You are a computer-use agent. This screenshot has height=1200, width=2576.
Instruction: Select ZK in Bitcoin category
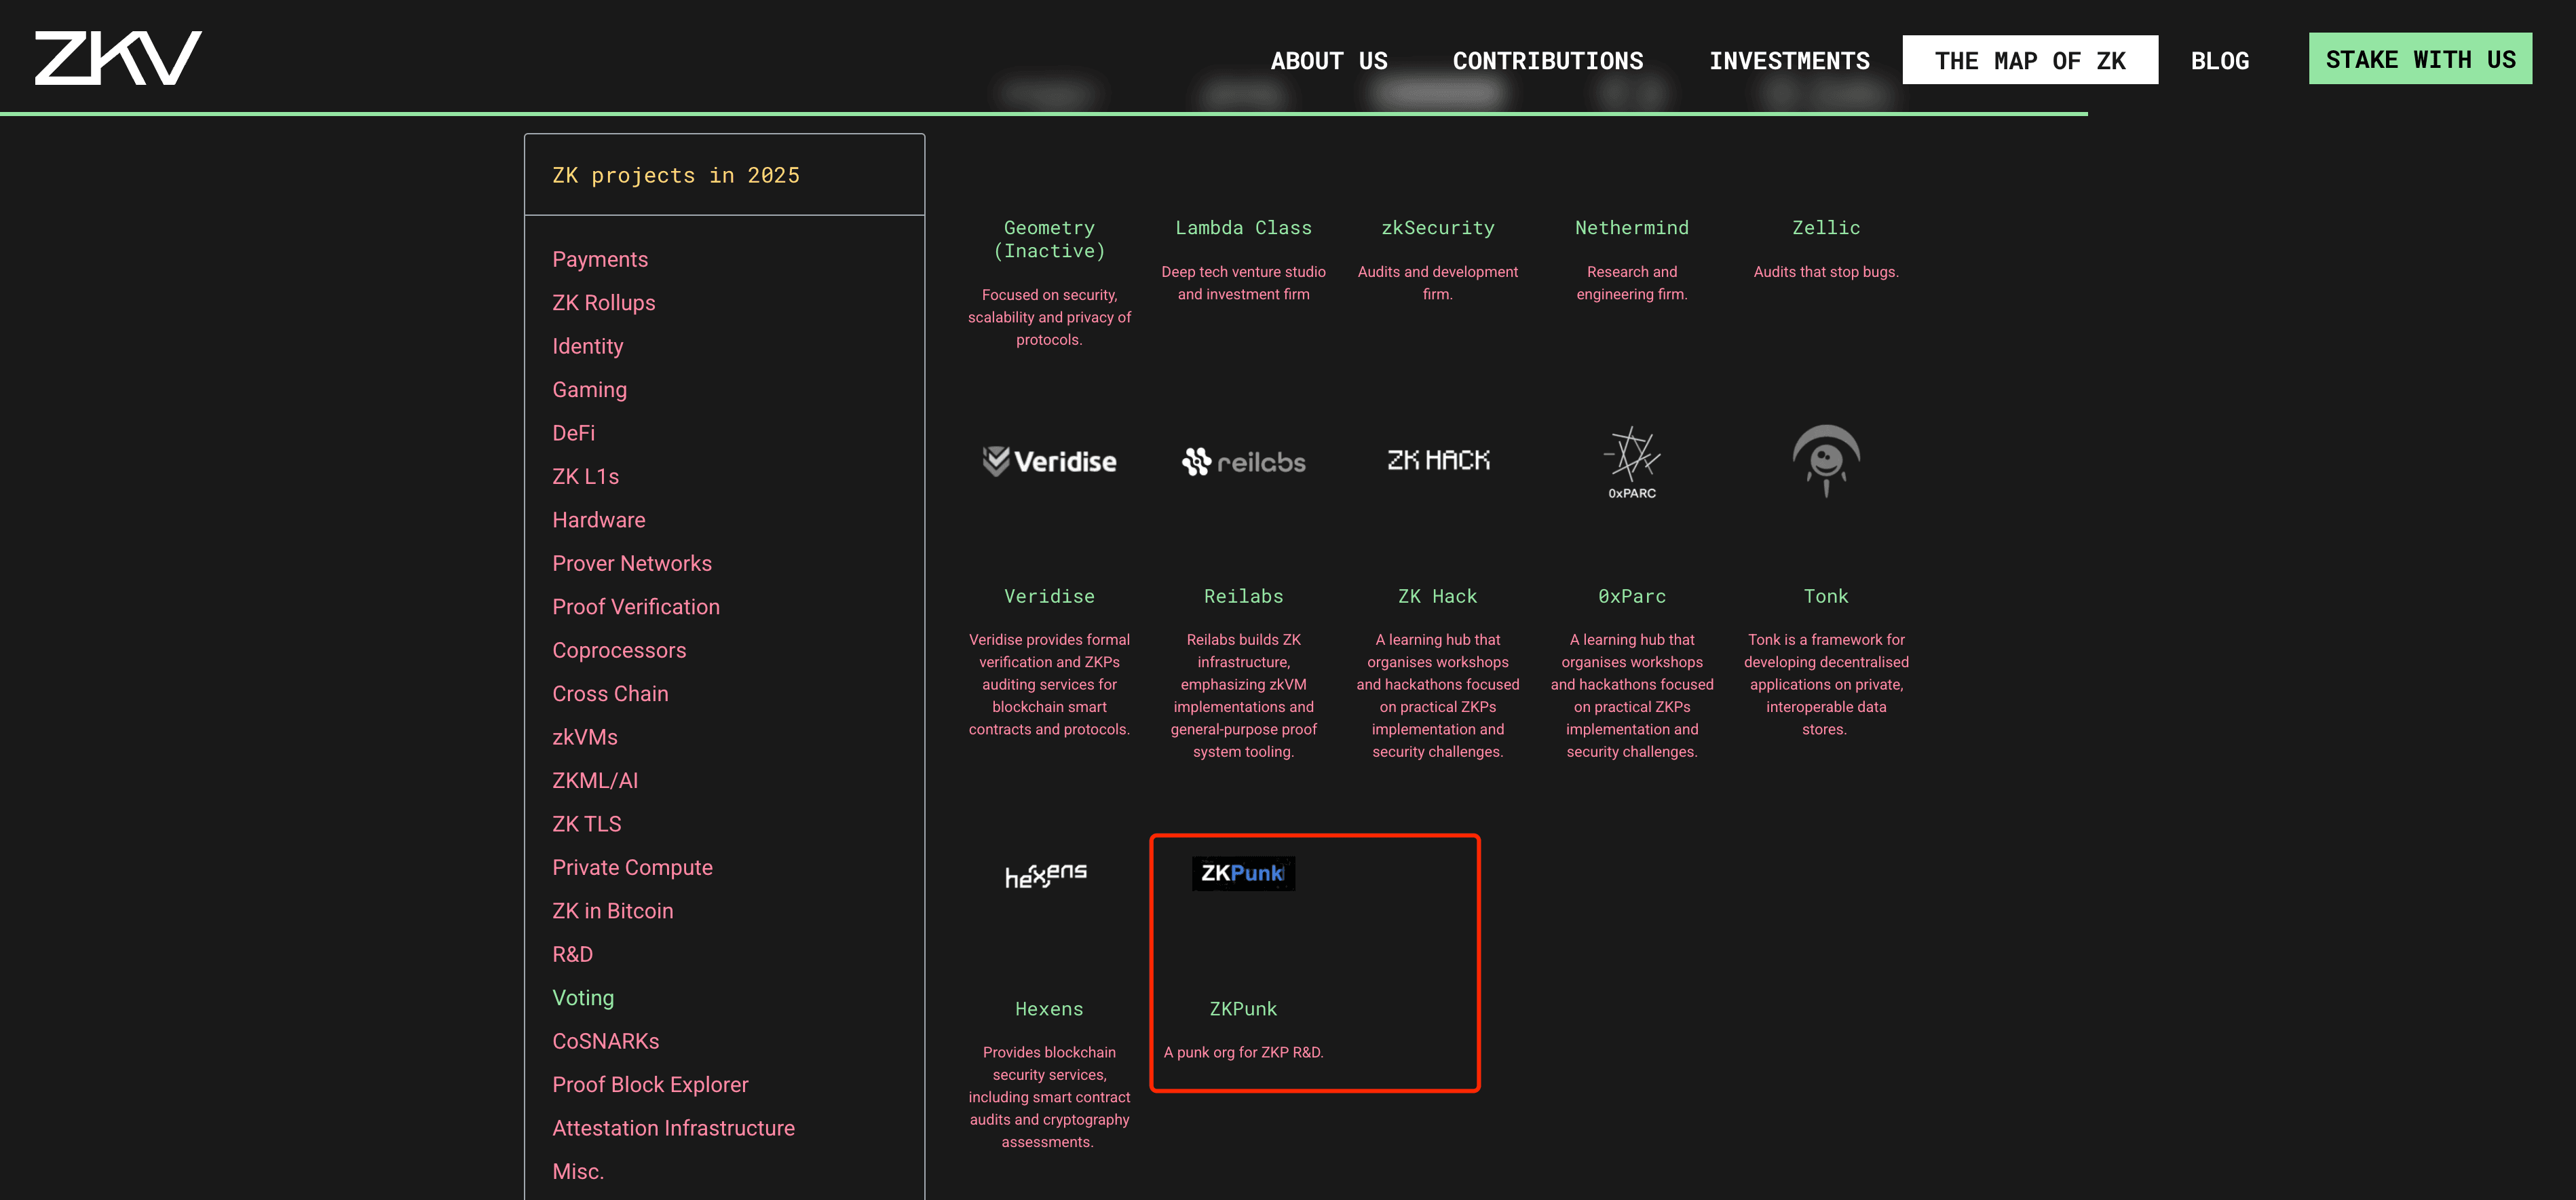tap(612, 911)
